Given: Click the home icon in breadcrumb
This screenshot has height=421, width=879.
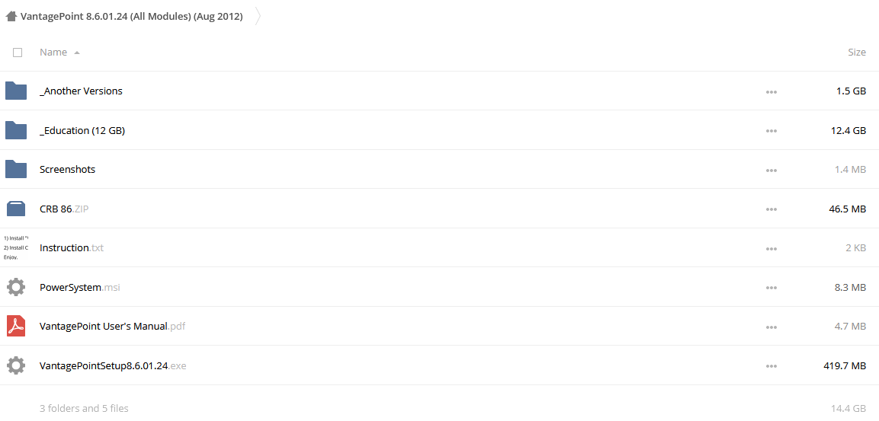Looking at the screenshot, I should click(11, 17).
